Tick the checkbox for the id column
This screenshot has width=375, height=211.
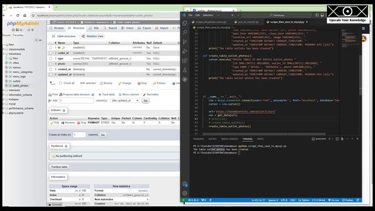pyautogui.click(x=51, y=47)
